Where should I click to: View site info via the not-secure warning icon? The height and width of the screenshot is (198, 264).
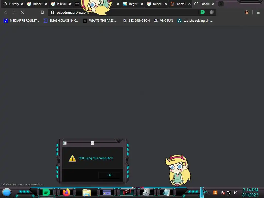tap(53, 12)
